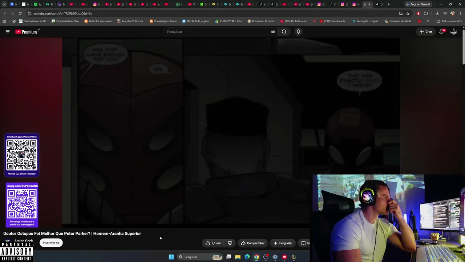Switch to the Spotify tab

pyautogui.click(x=37, y=4)
